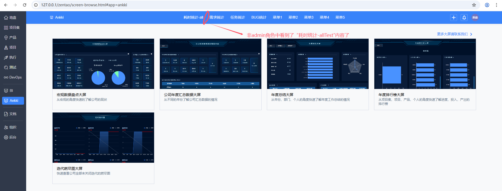This screenshot has height=191, width=502.
Task: Open 文档 in the sidebar
Action: [13, 114]
